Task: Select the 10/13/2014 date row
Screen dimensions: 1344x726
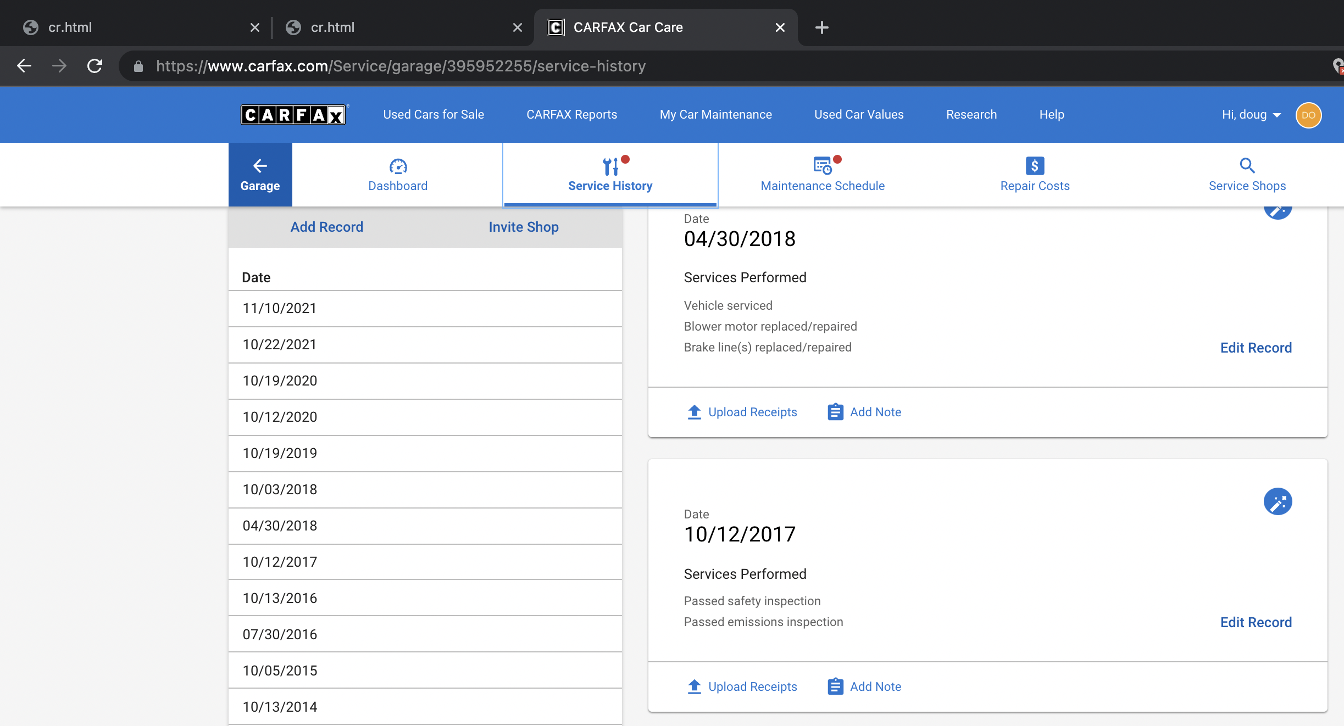Action: 425,707
